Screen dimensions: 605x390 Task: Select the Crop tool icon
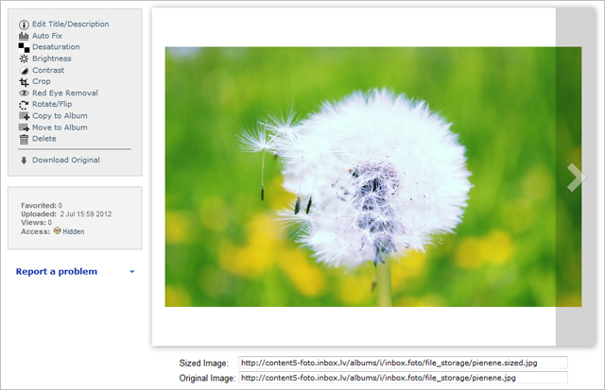coord(24,82)
